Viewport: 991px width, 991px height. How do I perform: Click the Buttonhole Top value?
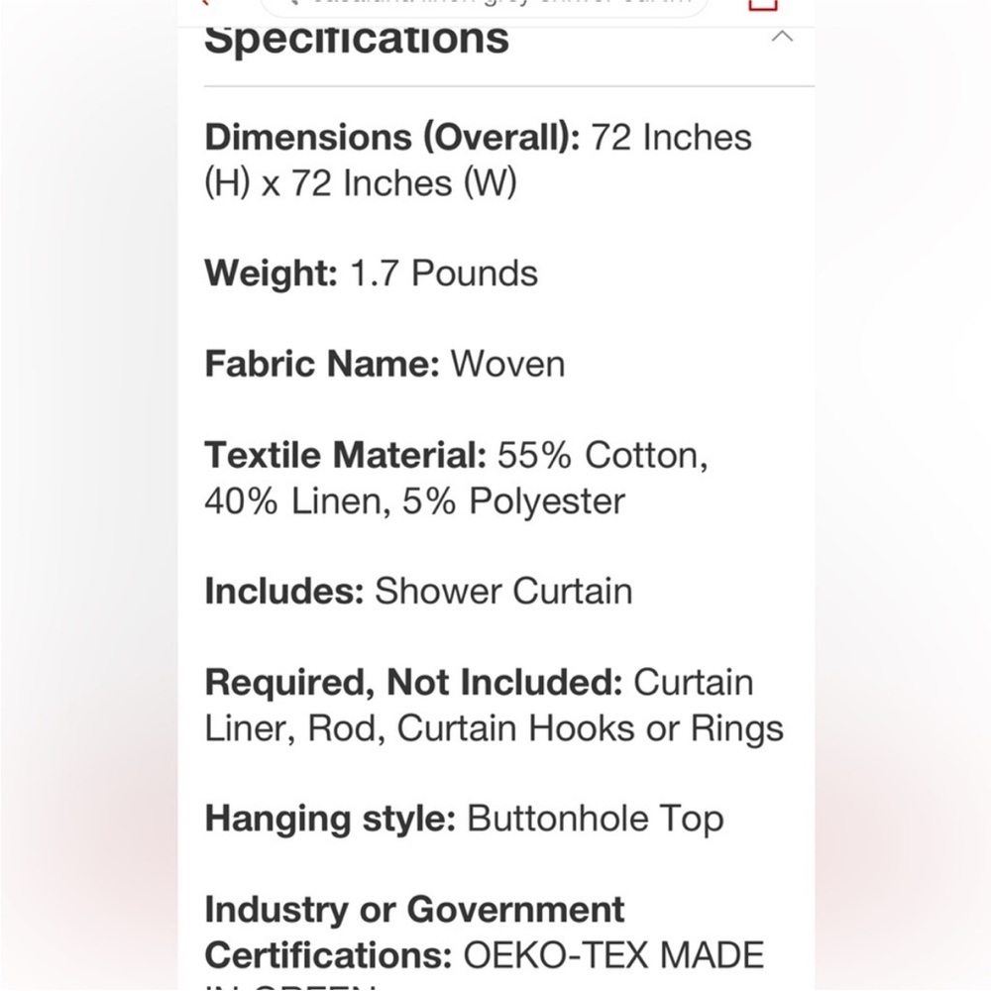pyautogui.click(x=596, y=820)
